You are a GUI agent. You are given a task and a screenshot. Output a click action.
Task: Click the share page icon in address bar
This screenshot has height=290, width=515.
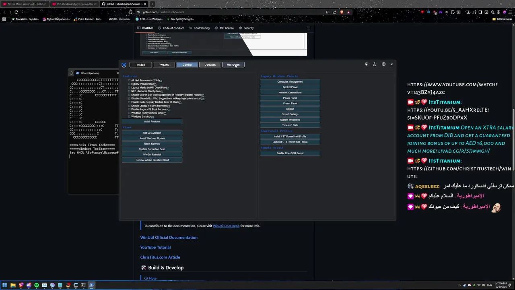pos(335,12)
